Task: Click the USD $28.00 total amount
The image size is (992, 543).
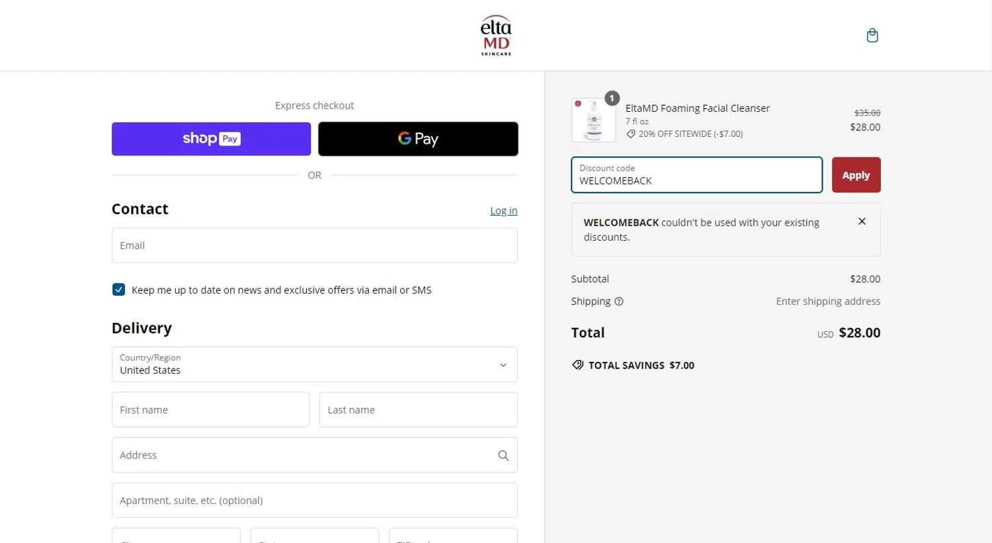Action: (x=849, y=333)
